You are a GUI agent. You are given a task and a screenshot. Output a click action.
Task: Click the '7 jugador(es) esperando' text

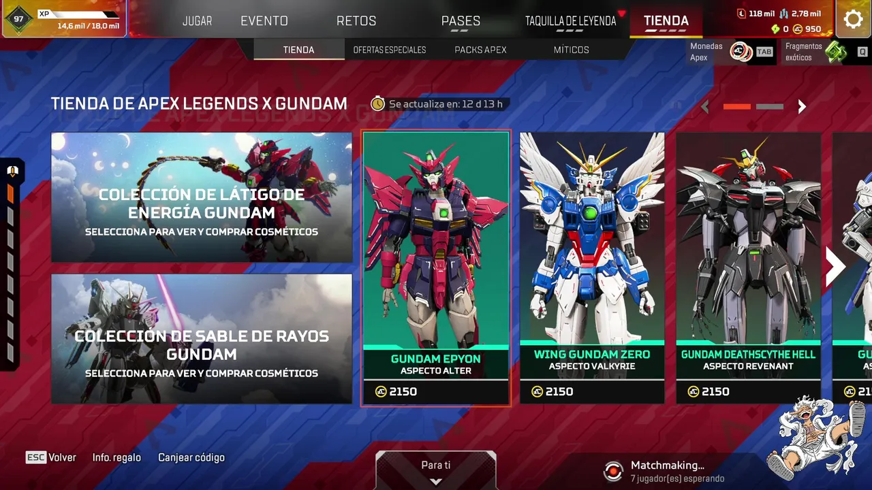click(x=678, y=479)
